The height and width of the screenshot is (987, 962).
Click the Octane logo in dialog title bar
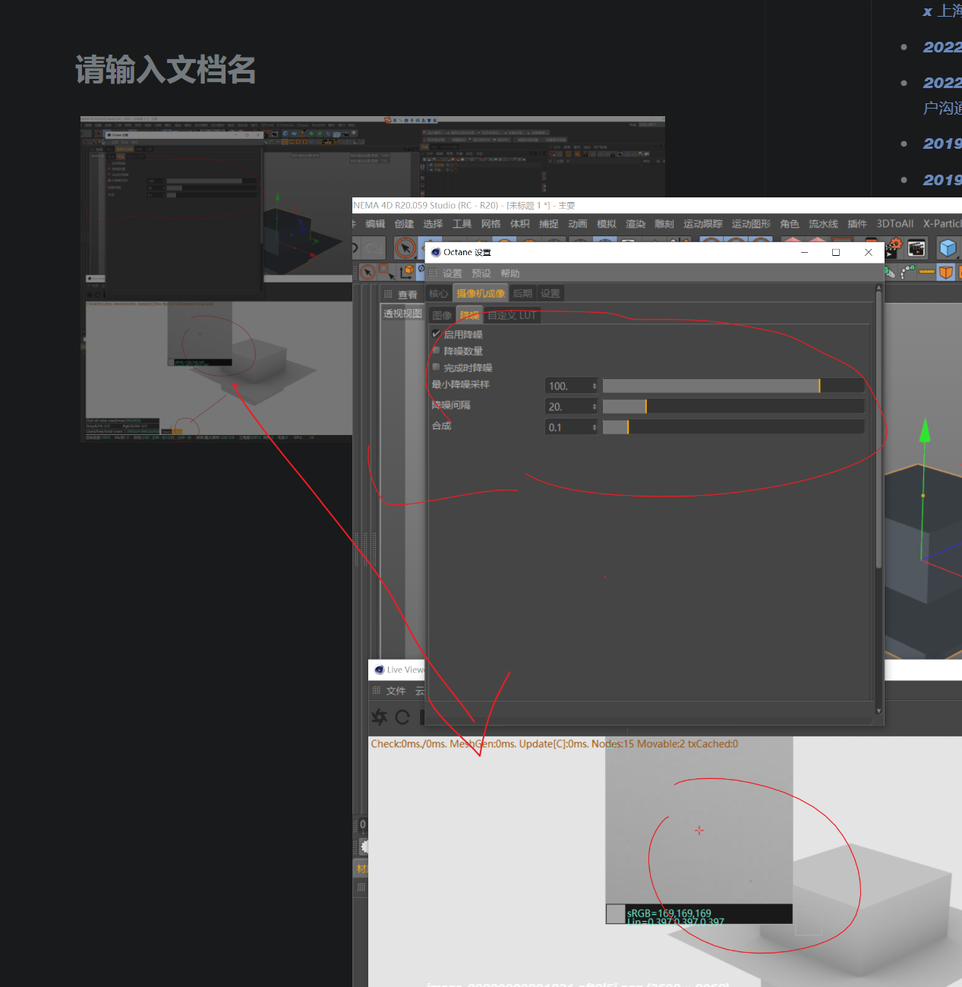436,252
